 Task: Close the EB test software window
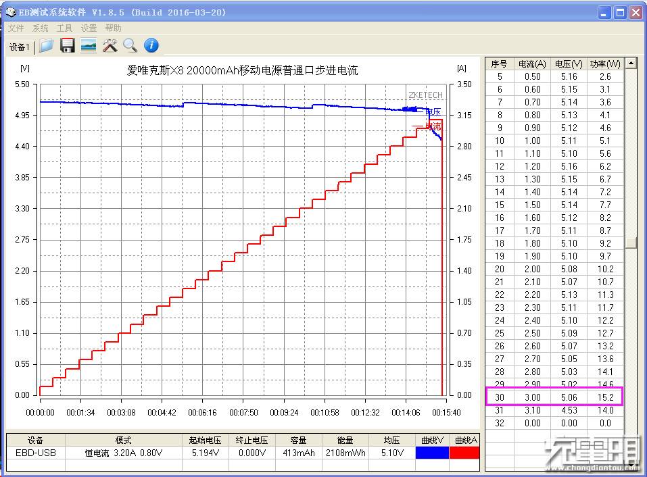coord(636,13)
